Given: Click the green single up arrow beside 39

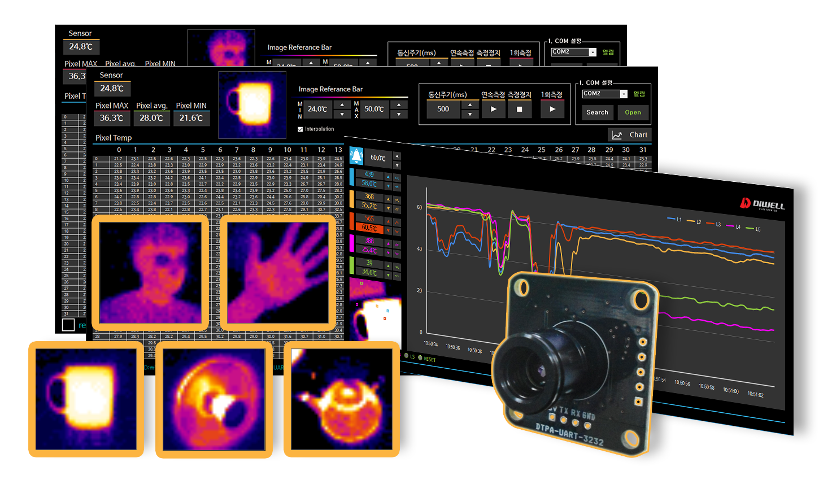Looking at the screenshot, I should click(388, 266).
